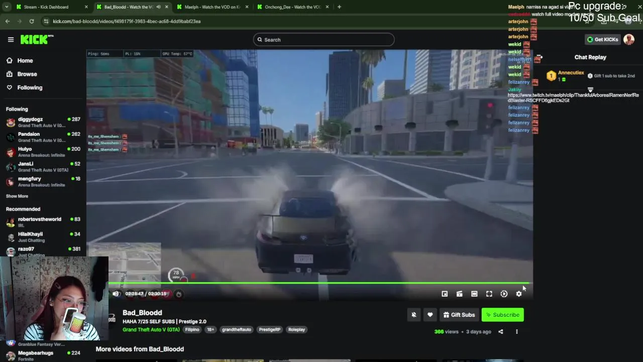Click the Roleplay tag
Viewport: 643px width, 362px height.
coord(296,329)
